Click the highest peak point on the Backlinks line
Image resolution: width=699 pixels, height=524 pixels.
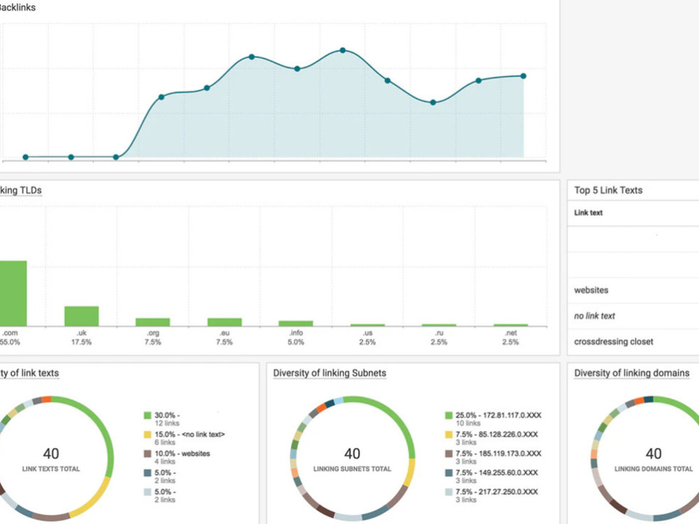pos(343,50)
